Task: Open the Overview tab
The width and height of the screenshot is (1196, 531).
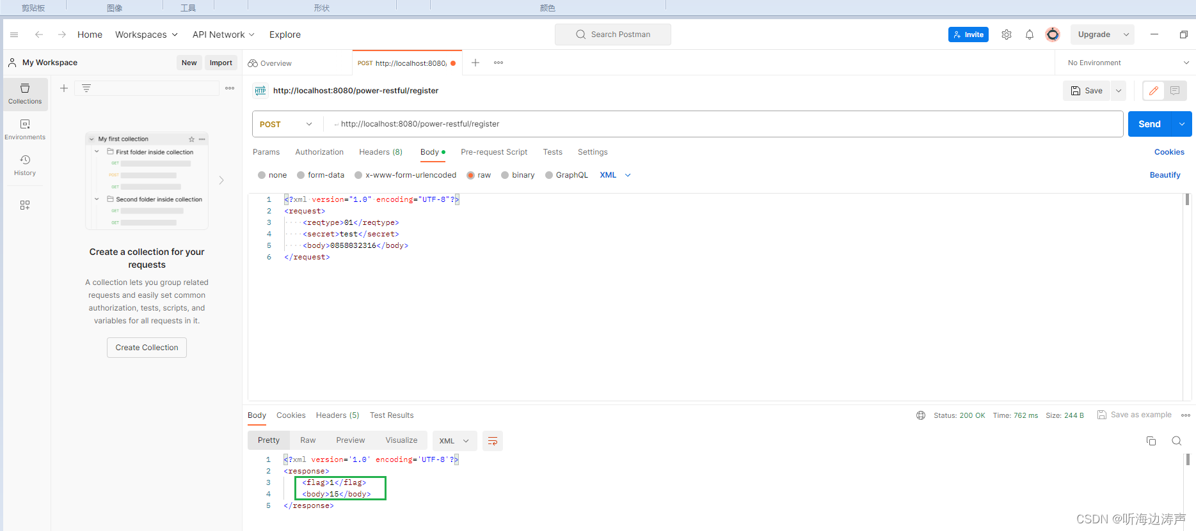Action: (270, 63)
